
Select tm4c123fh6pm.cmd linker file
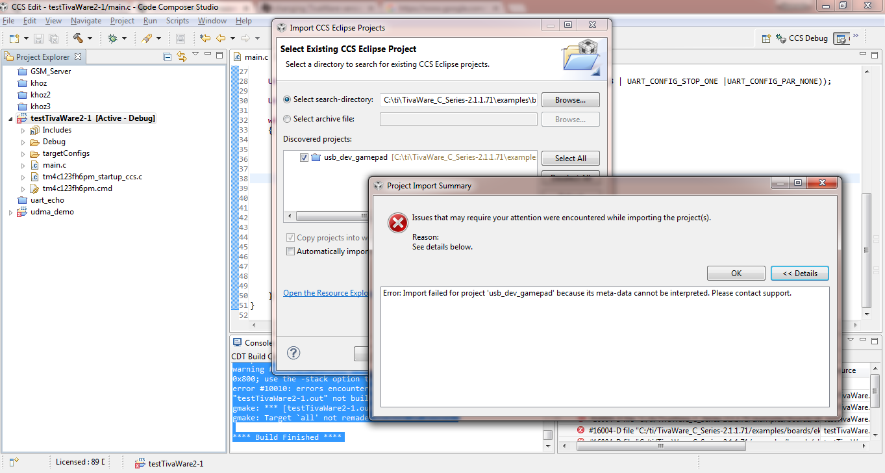(71, 188)
